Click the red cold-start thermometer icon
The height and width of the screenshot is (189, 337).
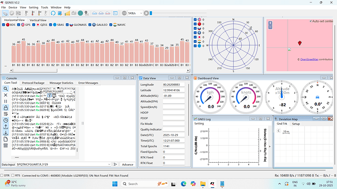33,13
